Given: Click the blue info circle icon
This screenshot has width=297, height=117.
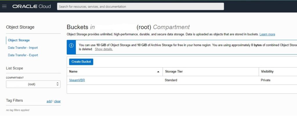Looking at the screenshot, I should [x=71, y=45].
